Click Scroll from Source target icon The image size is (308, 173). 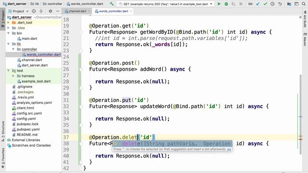(x=34, y=11)
